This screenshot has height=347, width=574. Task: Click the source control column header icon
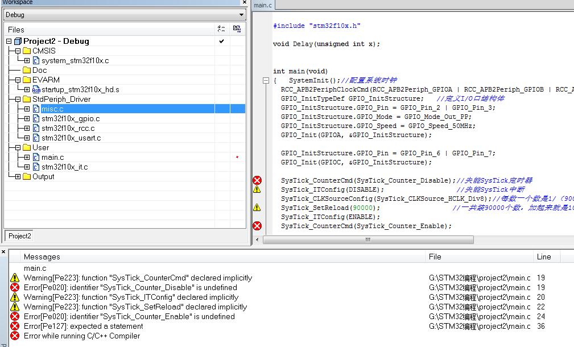coord(237,29)
